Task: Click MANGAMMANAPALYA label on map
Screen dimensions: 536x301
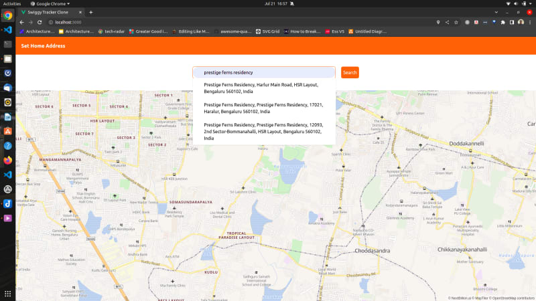Action: coord(60,159)
